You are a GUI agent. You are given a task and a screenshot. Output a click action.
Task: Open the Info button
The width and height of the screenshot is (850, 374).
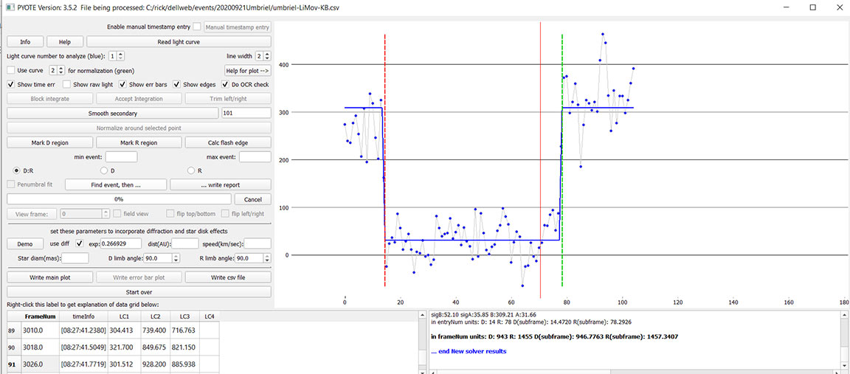tap(25, 42)
